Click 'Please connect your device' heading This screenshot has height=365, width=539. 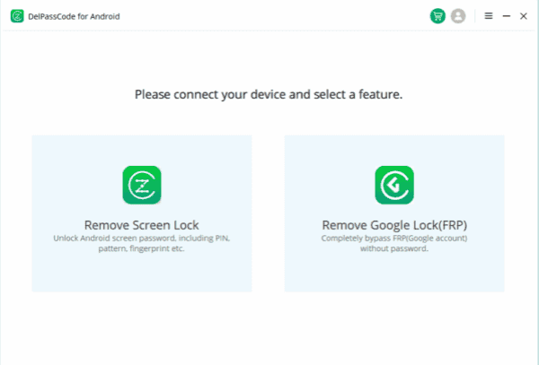[x=269, y=94]
